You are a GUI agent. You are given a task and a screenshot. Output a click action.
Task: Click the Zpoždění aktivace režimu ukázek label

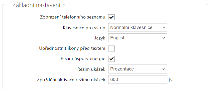(x=71, y=80)
